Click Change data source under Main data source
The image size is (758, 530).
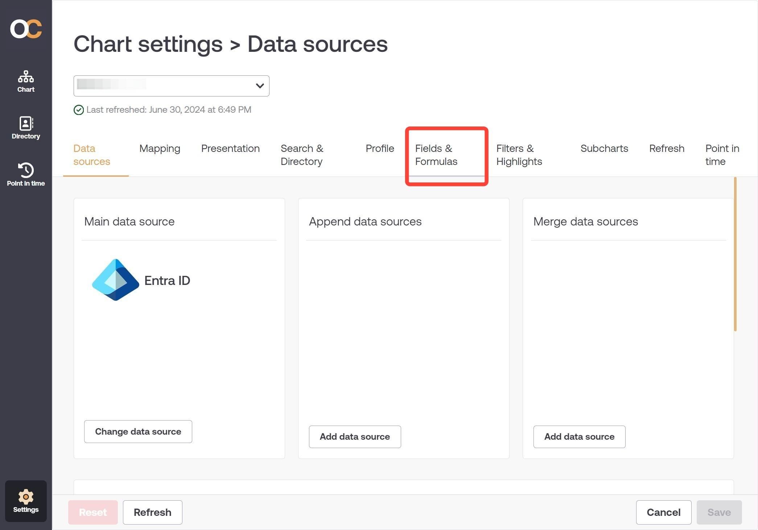(138, 431)
